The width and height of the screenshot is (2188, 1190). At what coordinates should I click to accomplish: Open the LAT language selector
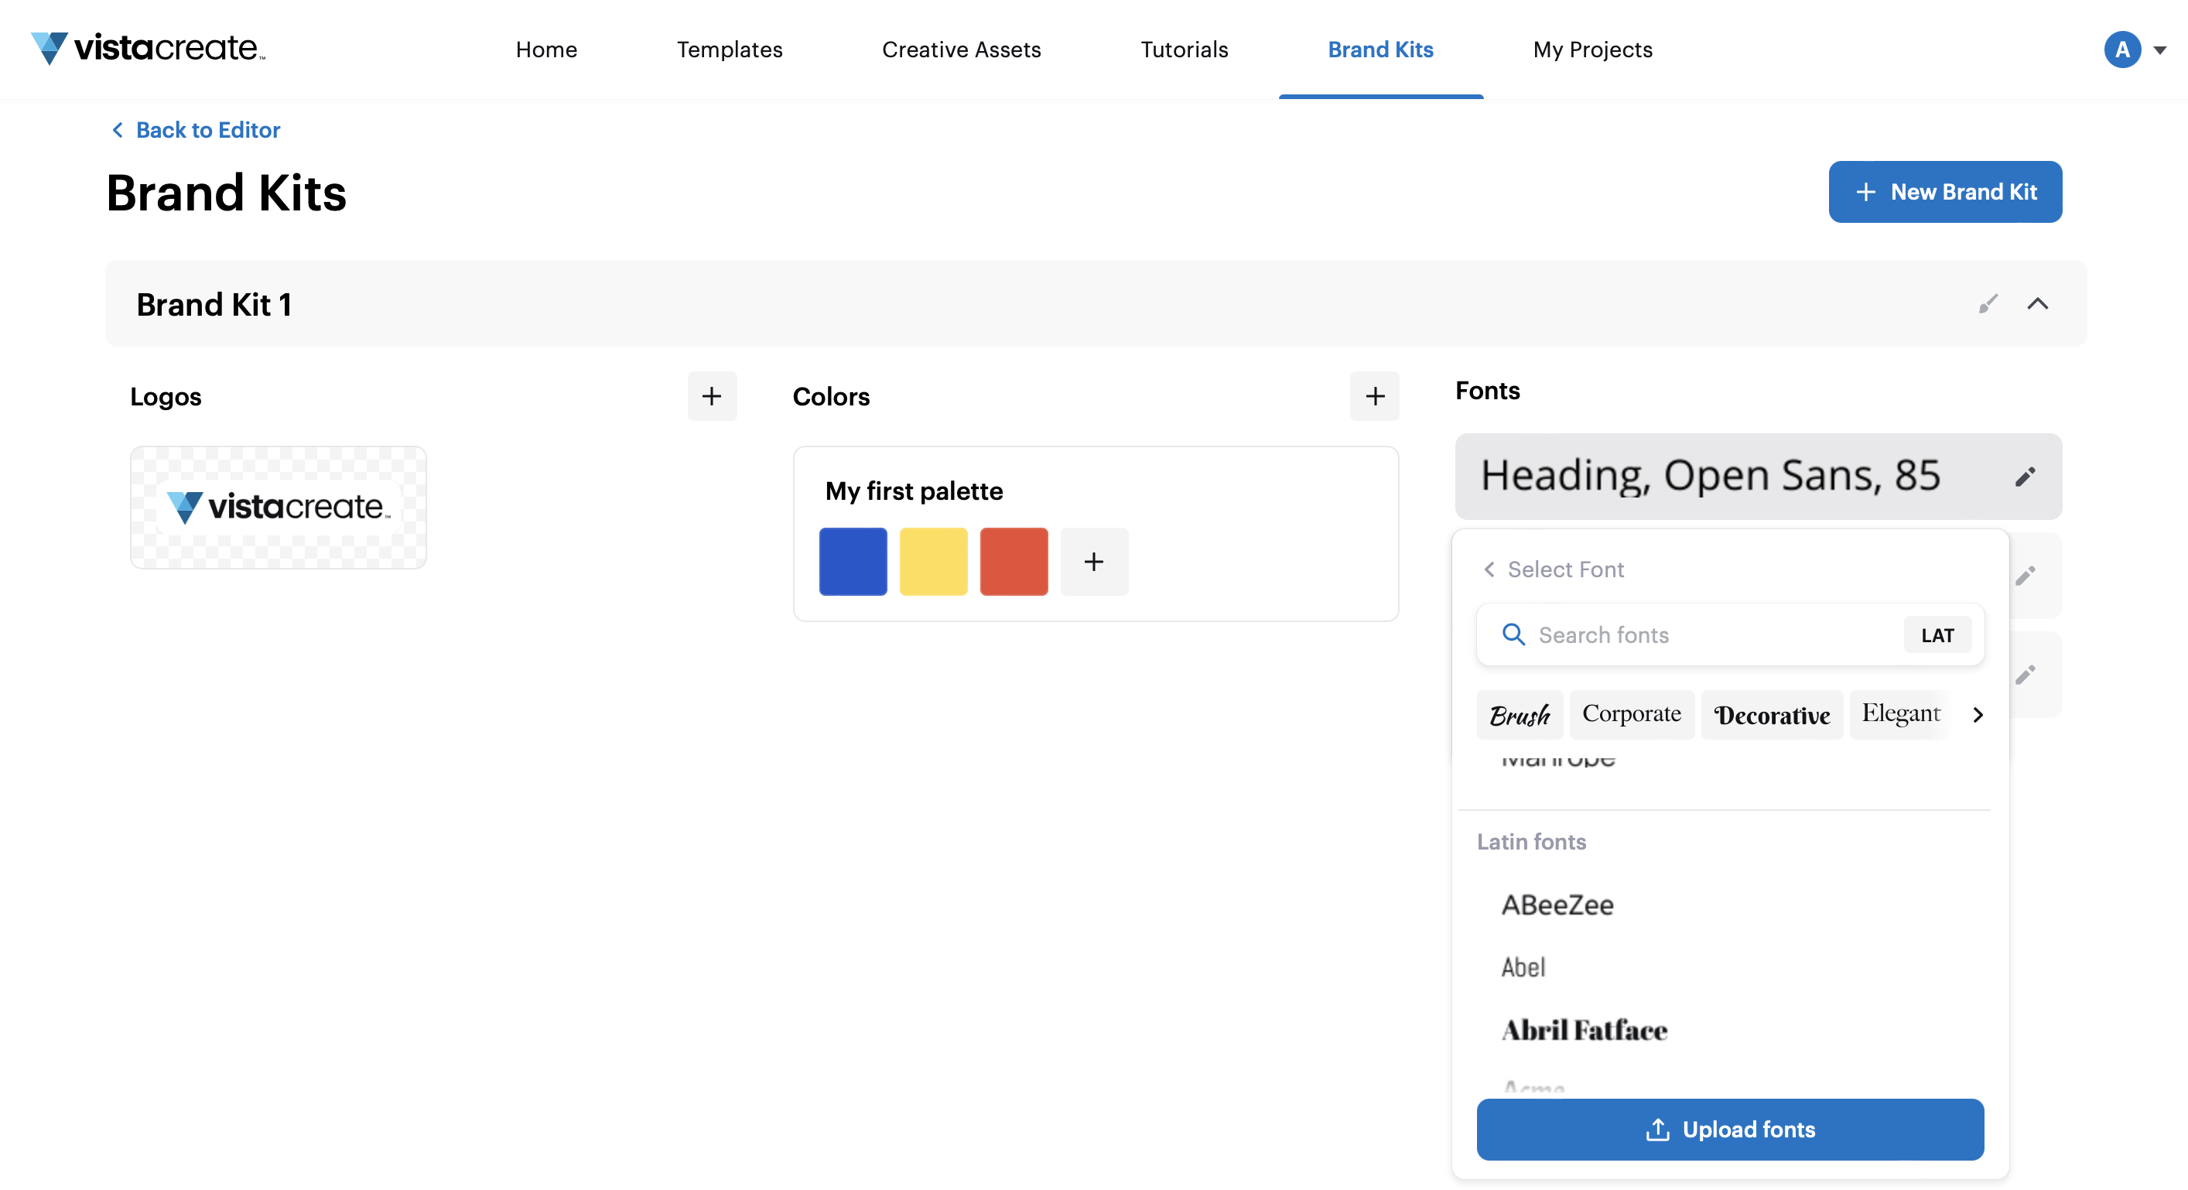(1937, 635)
